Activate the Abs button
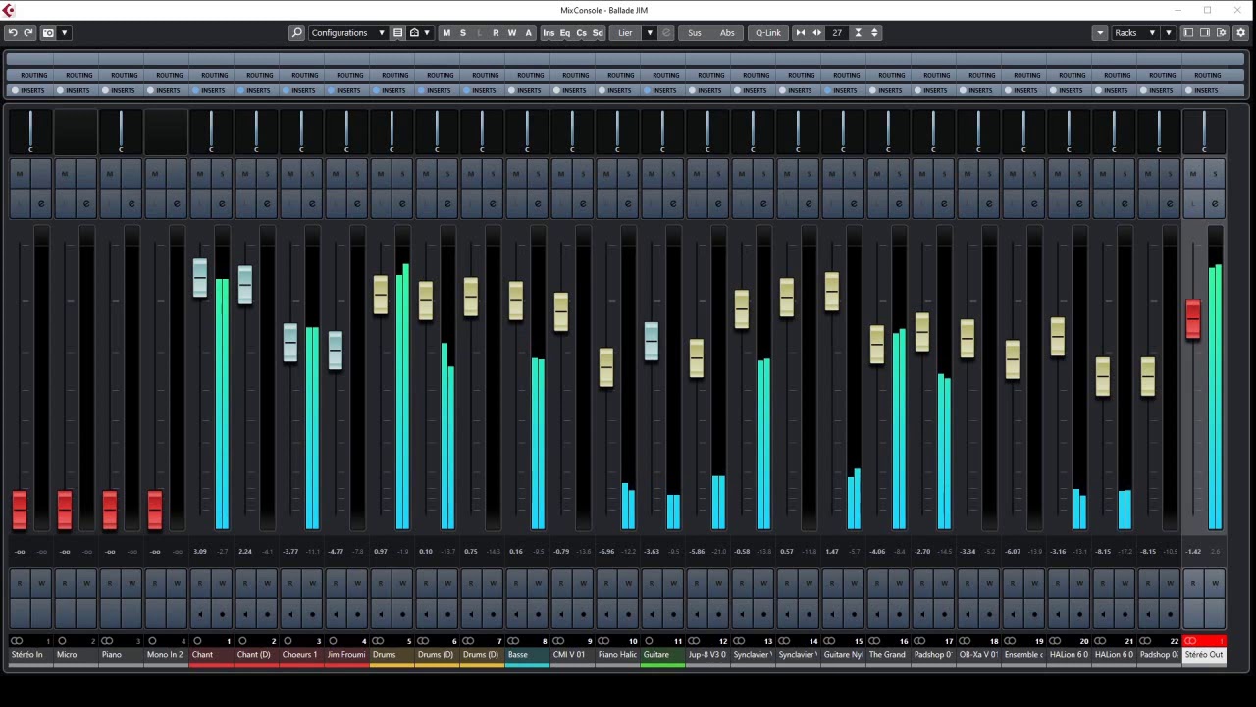 [727, 32]
